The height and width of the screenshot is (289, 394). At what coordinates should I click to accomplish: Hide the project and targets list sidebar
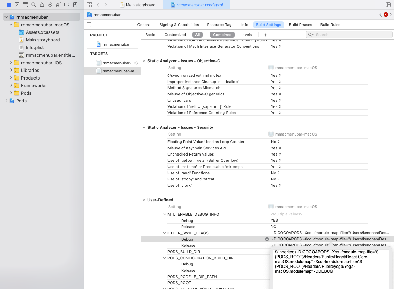tap(89, 25)
